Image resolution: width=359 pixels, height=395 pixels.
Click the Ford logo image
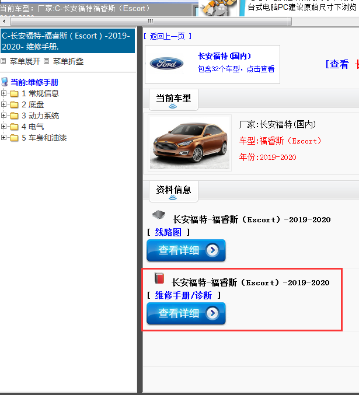click(166, 64)
